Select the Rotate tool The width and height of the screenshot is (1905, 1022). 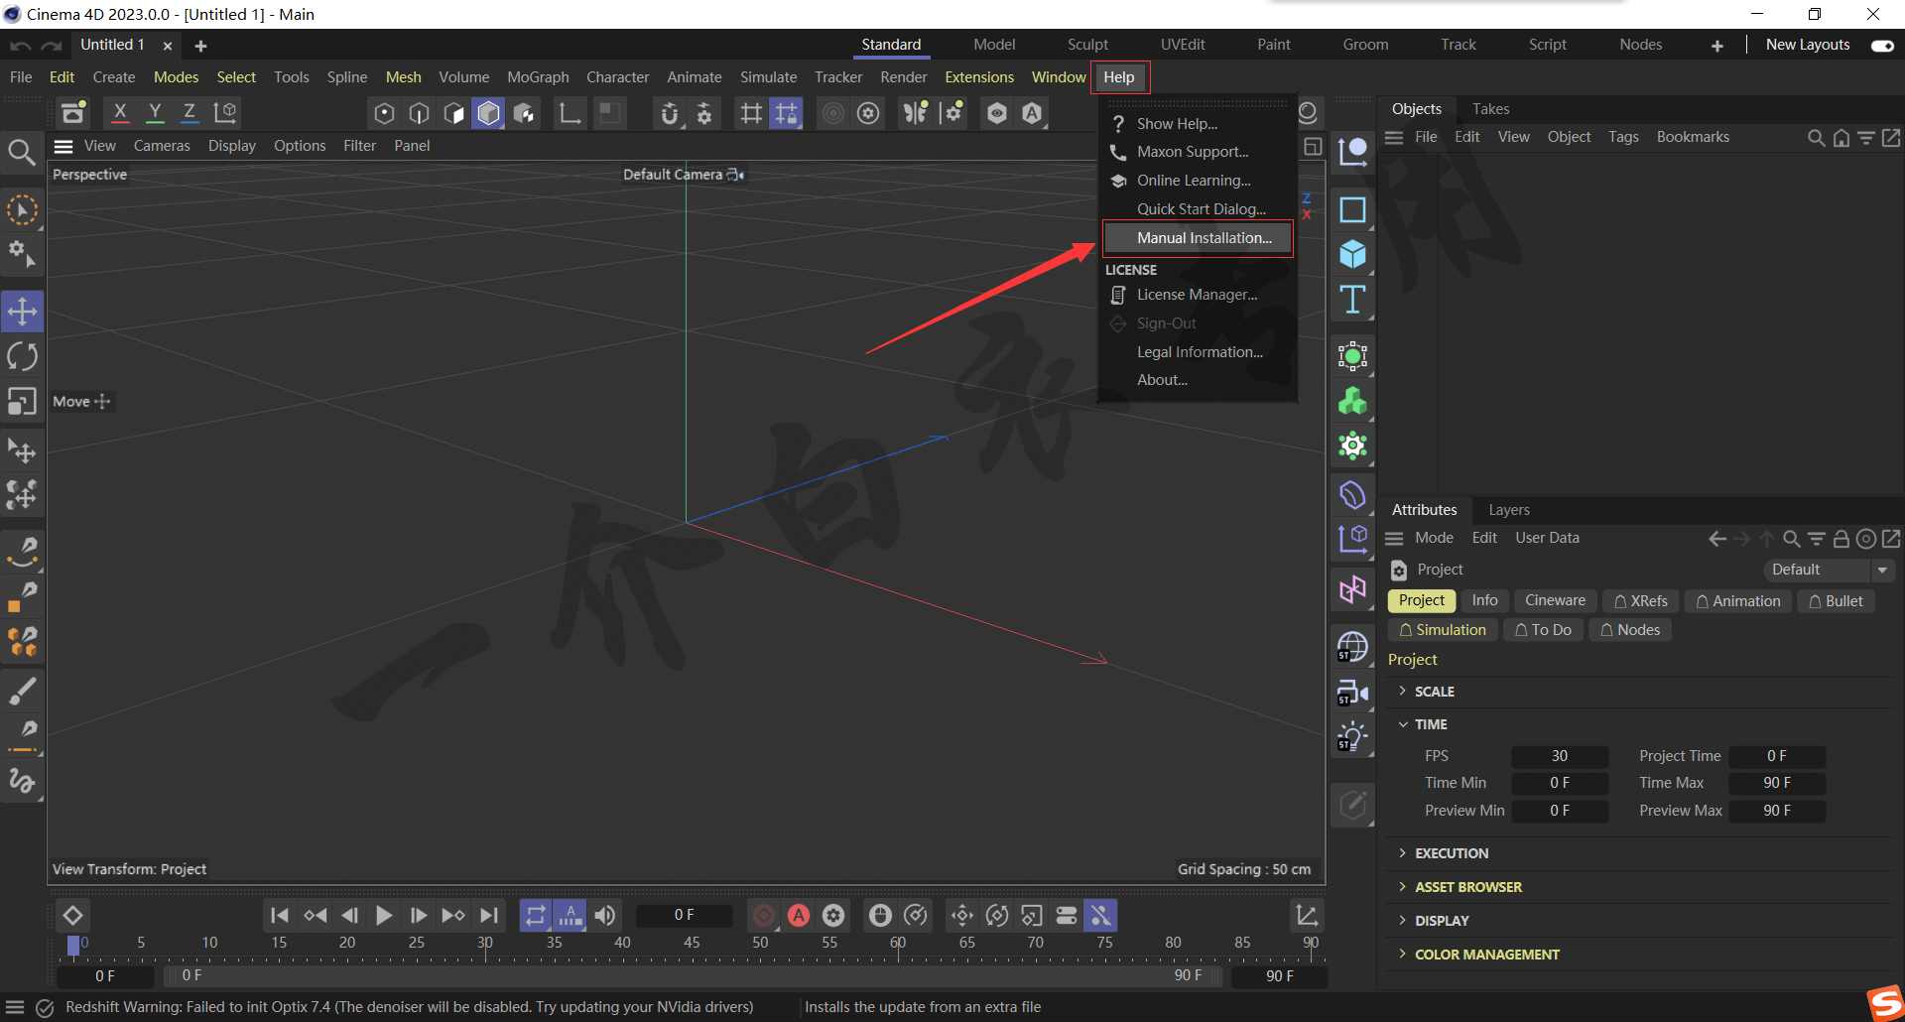click(22, 356)
